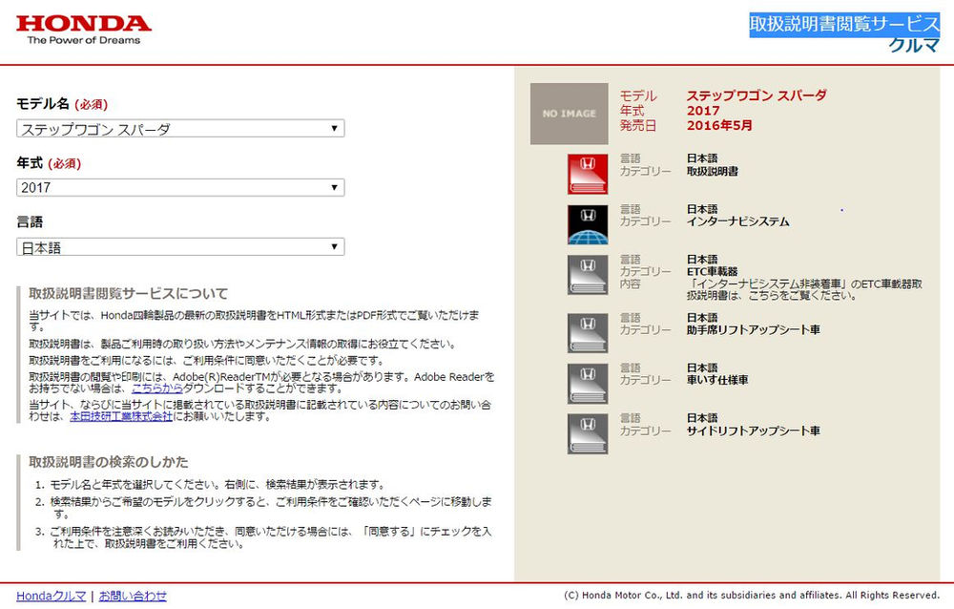Select the 取扱説明書 category text
Screen dimensions: 954x609
(x=713, y=172)
